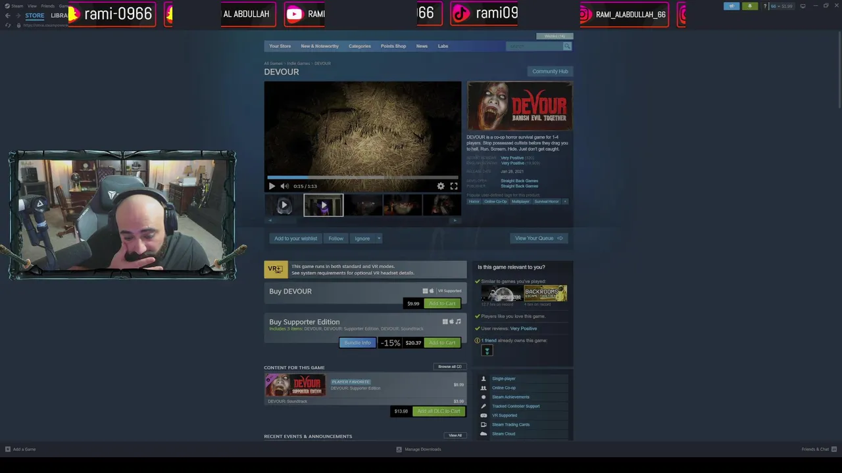Select the second highlighted trailer thumbnail
The height and width of the screenshot is (473, 842).
point(323,205)
